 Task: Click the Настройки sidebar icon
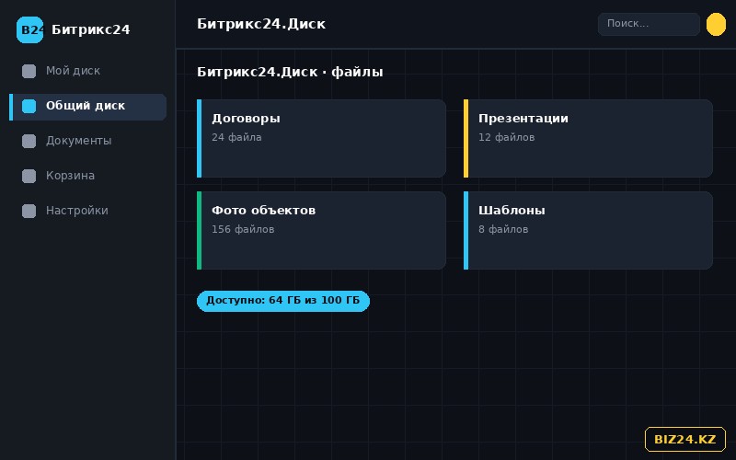click(x=29, y=212)
